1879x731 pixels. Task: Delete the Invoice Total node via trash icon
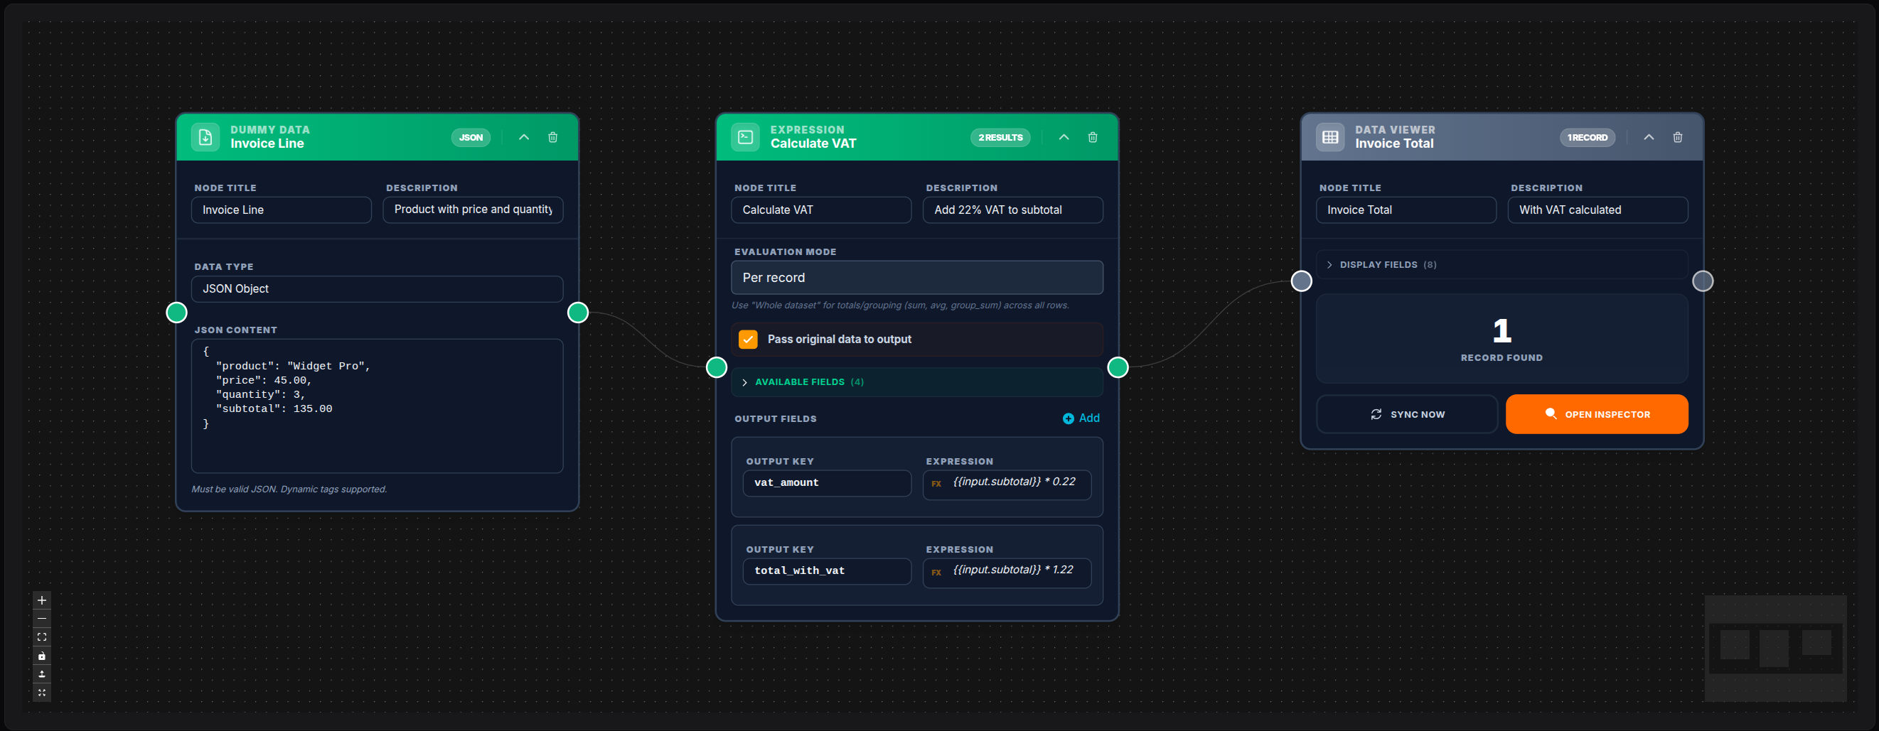click(1678, 137)
